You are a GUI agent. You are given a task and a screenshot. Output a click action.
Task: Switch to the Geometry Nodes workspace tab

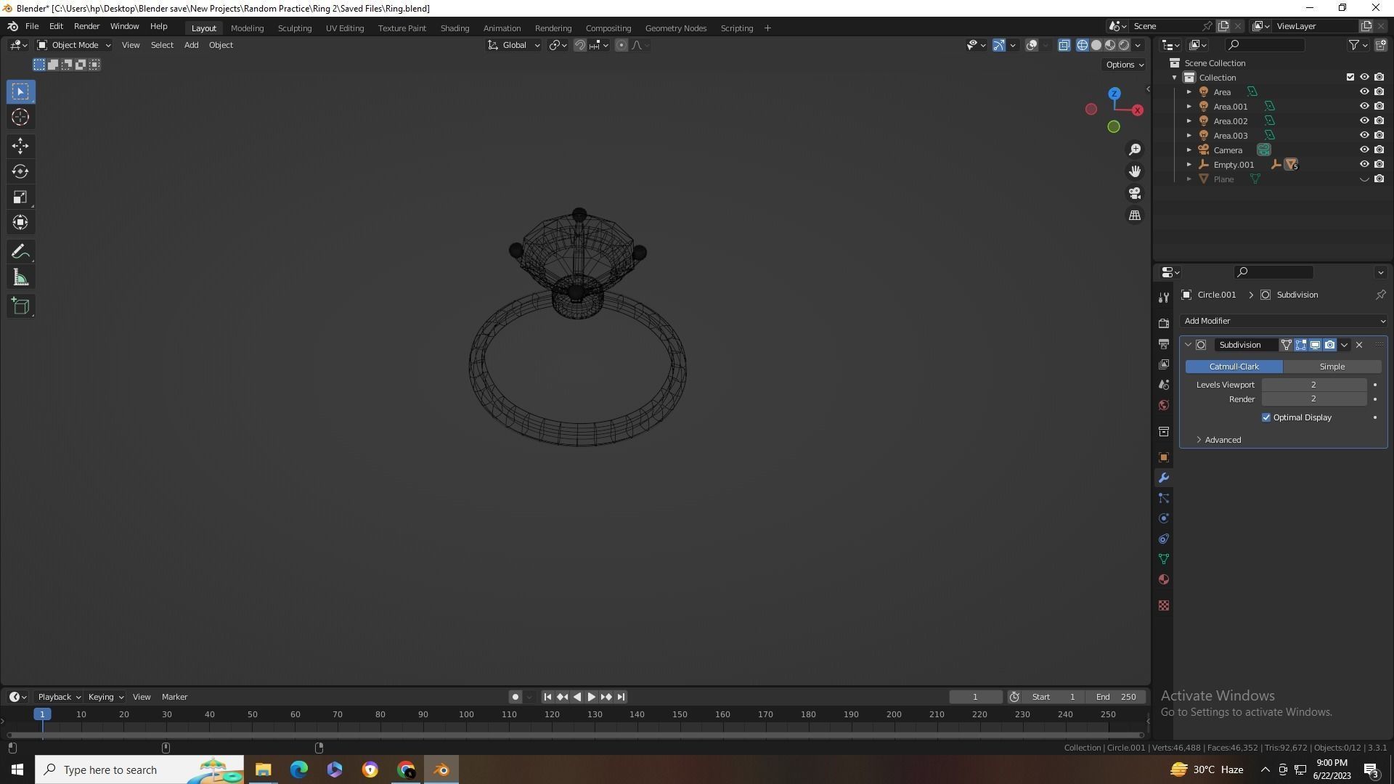click(x=675, y=28)
